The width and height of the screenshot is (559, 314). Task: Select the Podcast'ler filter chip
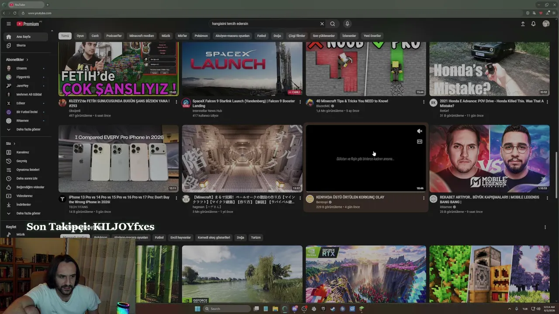[114, 36]
